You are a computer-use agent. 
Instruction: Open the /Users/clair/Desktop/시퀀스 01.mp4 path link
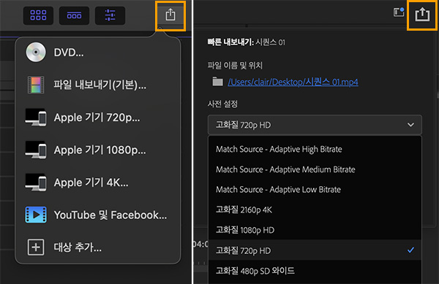[x=293, y=82]
